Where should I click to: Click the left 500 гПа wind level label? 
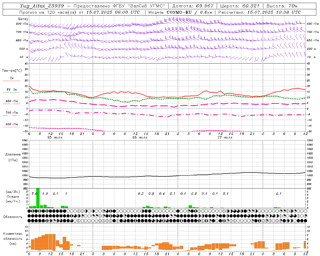(22, 24)
